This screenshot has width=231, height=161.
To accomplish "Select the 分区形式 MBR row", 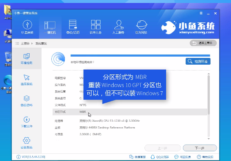I will (130, 112).
